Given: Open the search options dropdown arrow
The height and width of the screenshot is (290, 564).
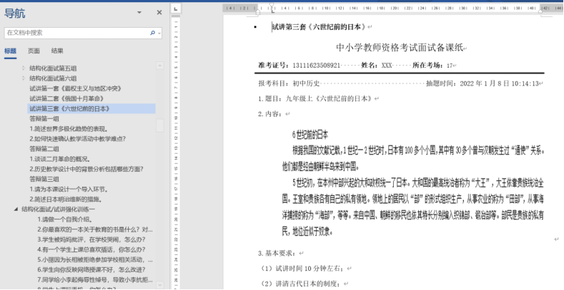Looking at the screenshot, I should pyautogui.click(x=159, y=33).
